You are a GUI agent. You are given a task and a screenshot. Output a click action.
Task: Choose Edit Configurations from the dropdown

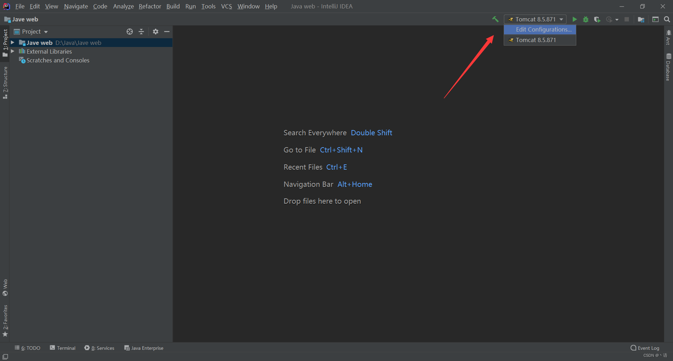pos(543,29)
